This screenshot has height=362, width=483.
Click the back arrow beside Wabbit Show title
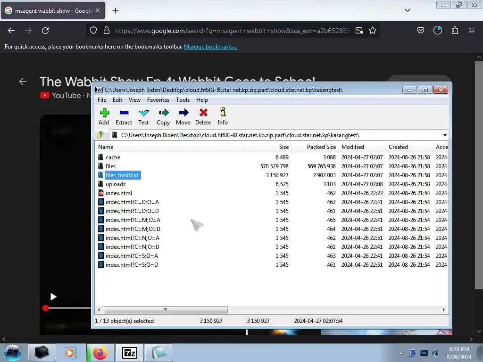(23, 82)
